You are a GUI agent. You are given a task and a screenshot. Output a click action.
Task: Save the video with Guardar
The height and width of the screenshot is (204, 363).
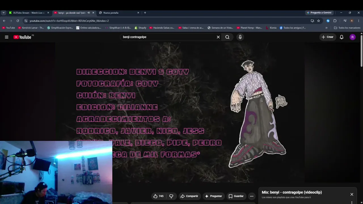tap(236, 196)
